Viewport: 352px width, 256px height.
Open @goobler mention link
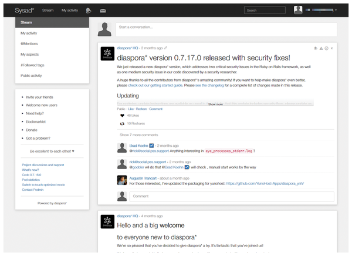tap(137, 167)
